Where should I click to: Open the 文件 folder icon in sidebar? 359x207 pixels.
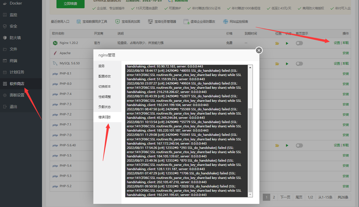tap(5, 49)
